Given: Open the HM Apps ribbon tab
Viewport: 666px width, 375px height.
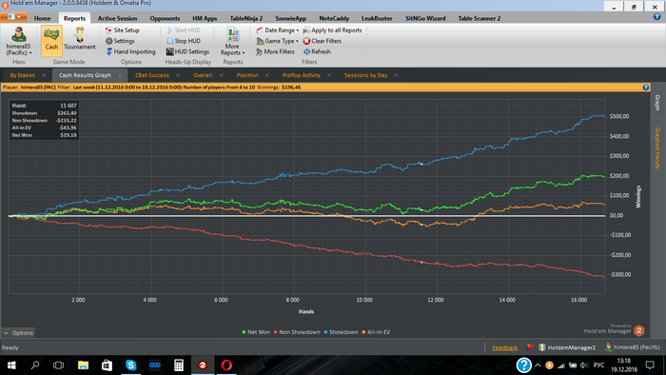Looking at the screenshot, I should 205,18.
